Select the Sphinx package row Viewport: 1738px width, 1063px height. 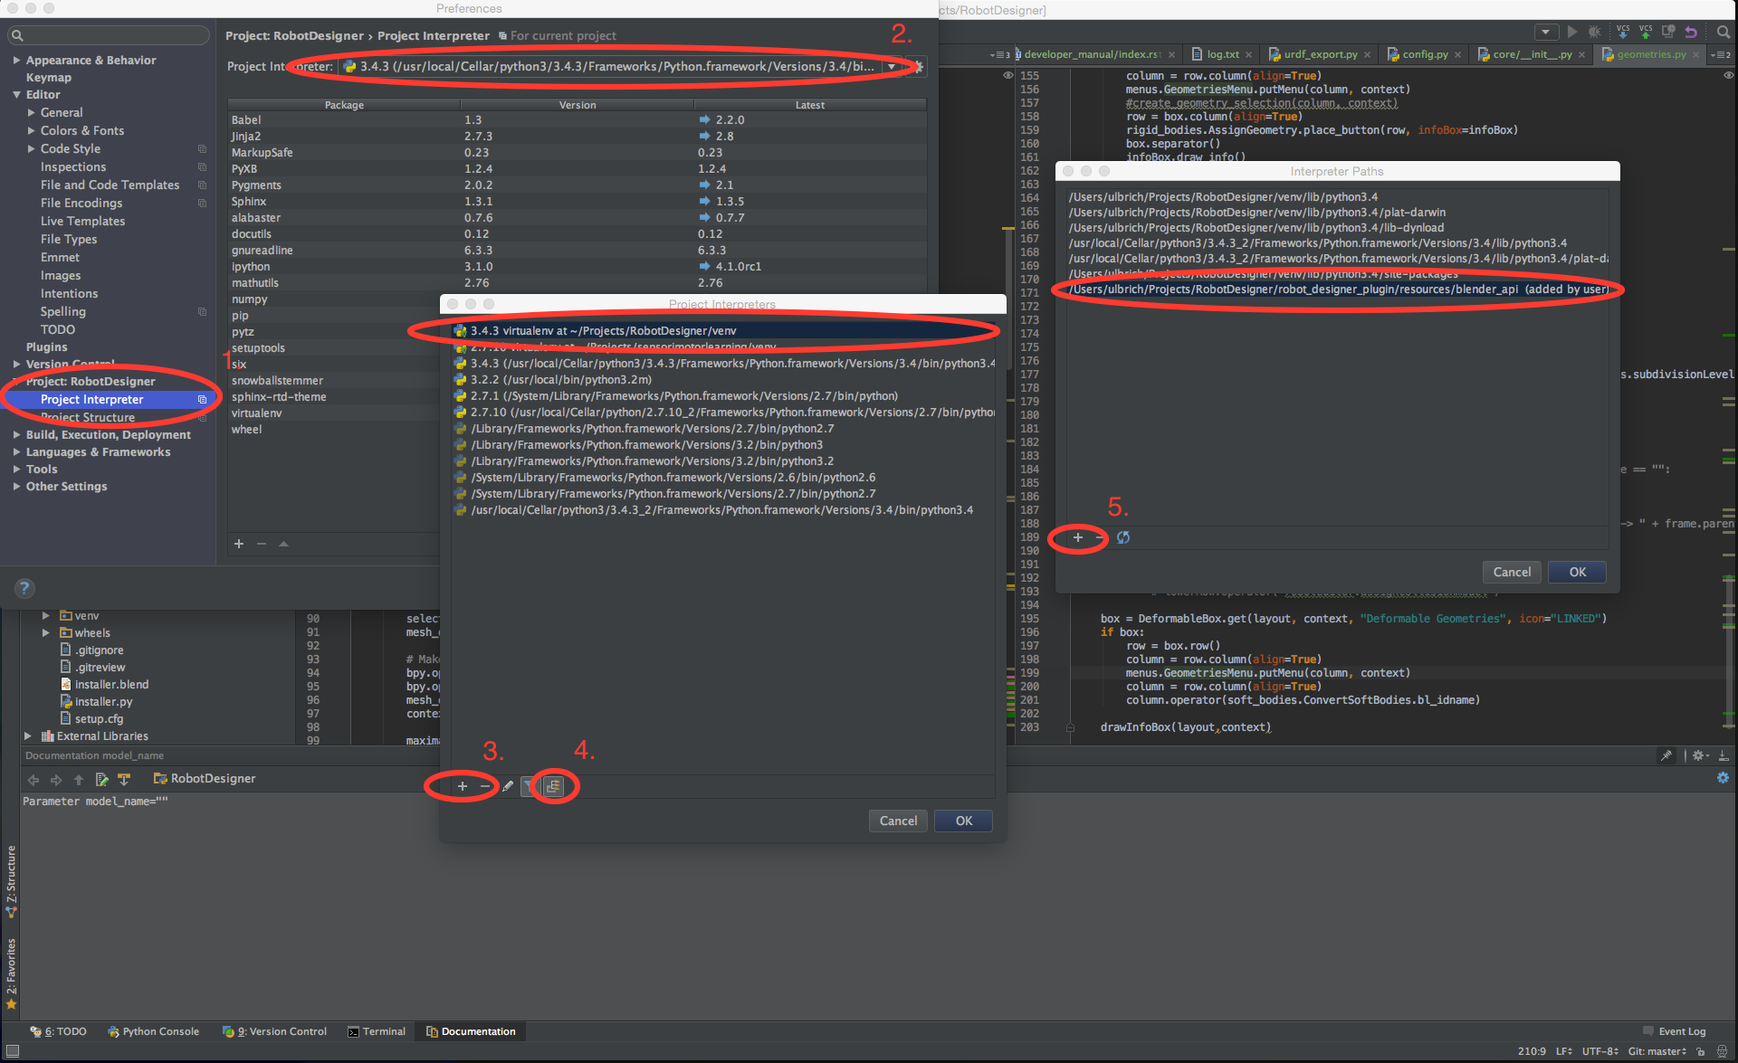[x=578, y=202]
